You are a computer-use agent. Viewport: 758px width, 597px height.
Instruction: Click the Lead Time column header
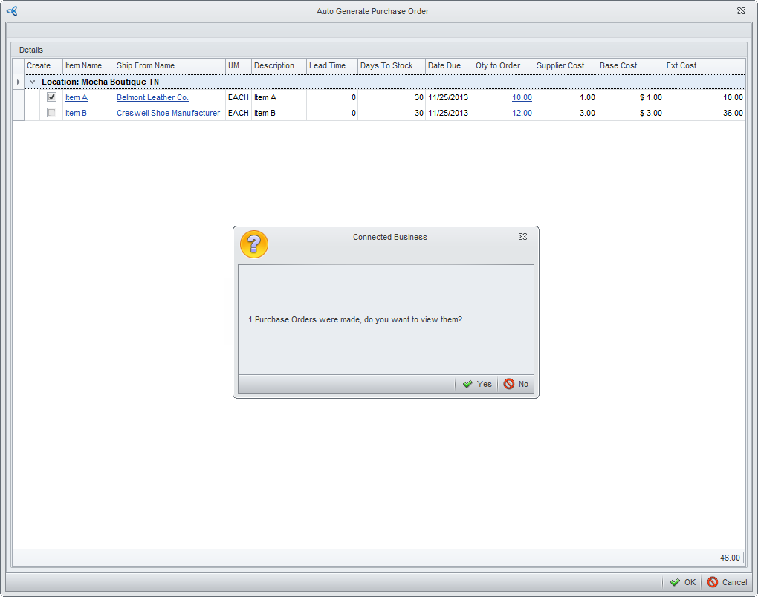coord(332,65)
